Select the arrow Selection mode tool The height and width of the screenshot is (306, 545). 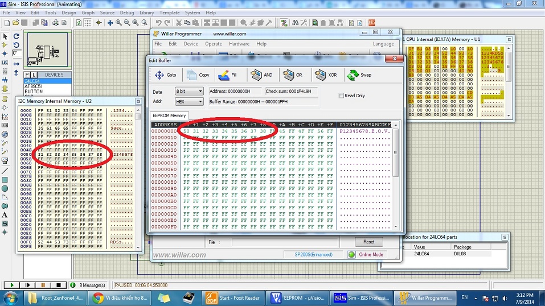pos(5,36)
